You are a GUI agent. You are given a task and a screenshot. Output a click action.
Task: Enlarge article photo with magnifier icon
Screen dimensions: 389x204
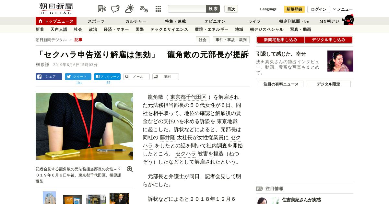tap(130, 169)
